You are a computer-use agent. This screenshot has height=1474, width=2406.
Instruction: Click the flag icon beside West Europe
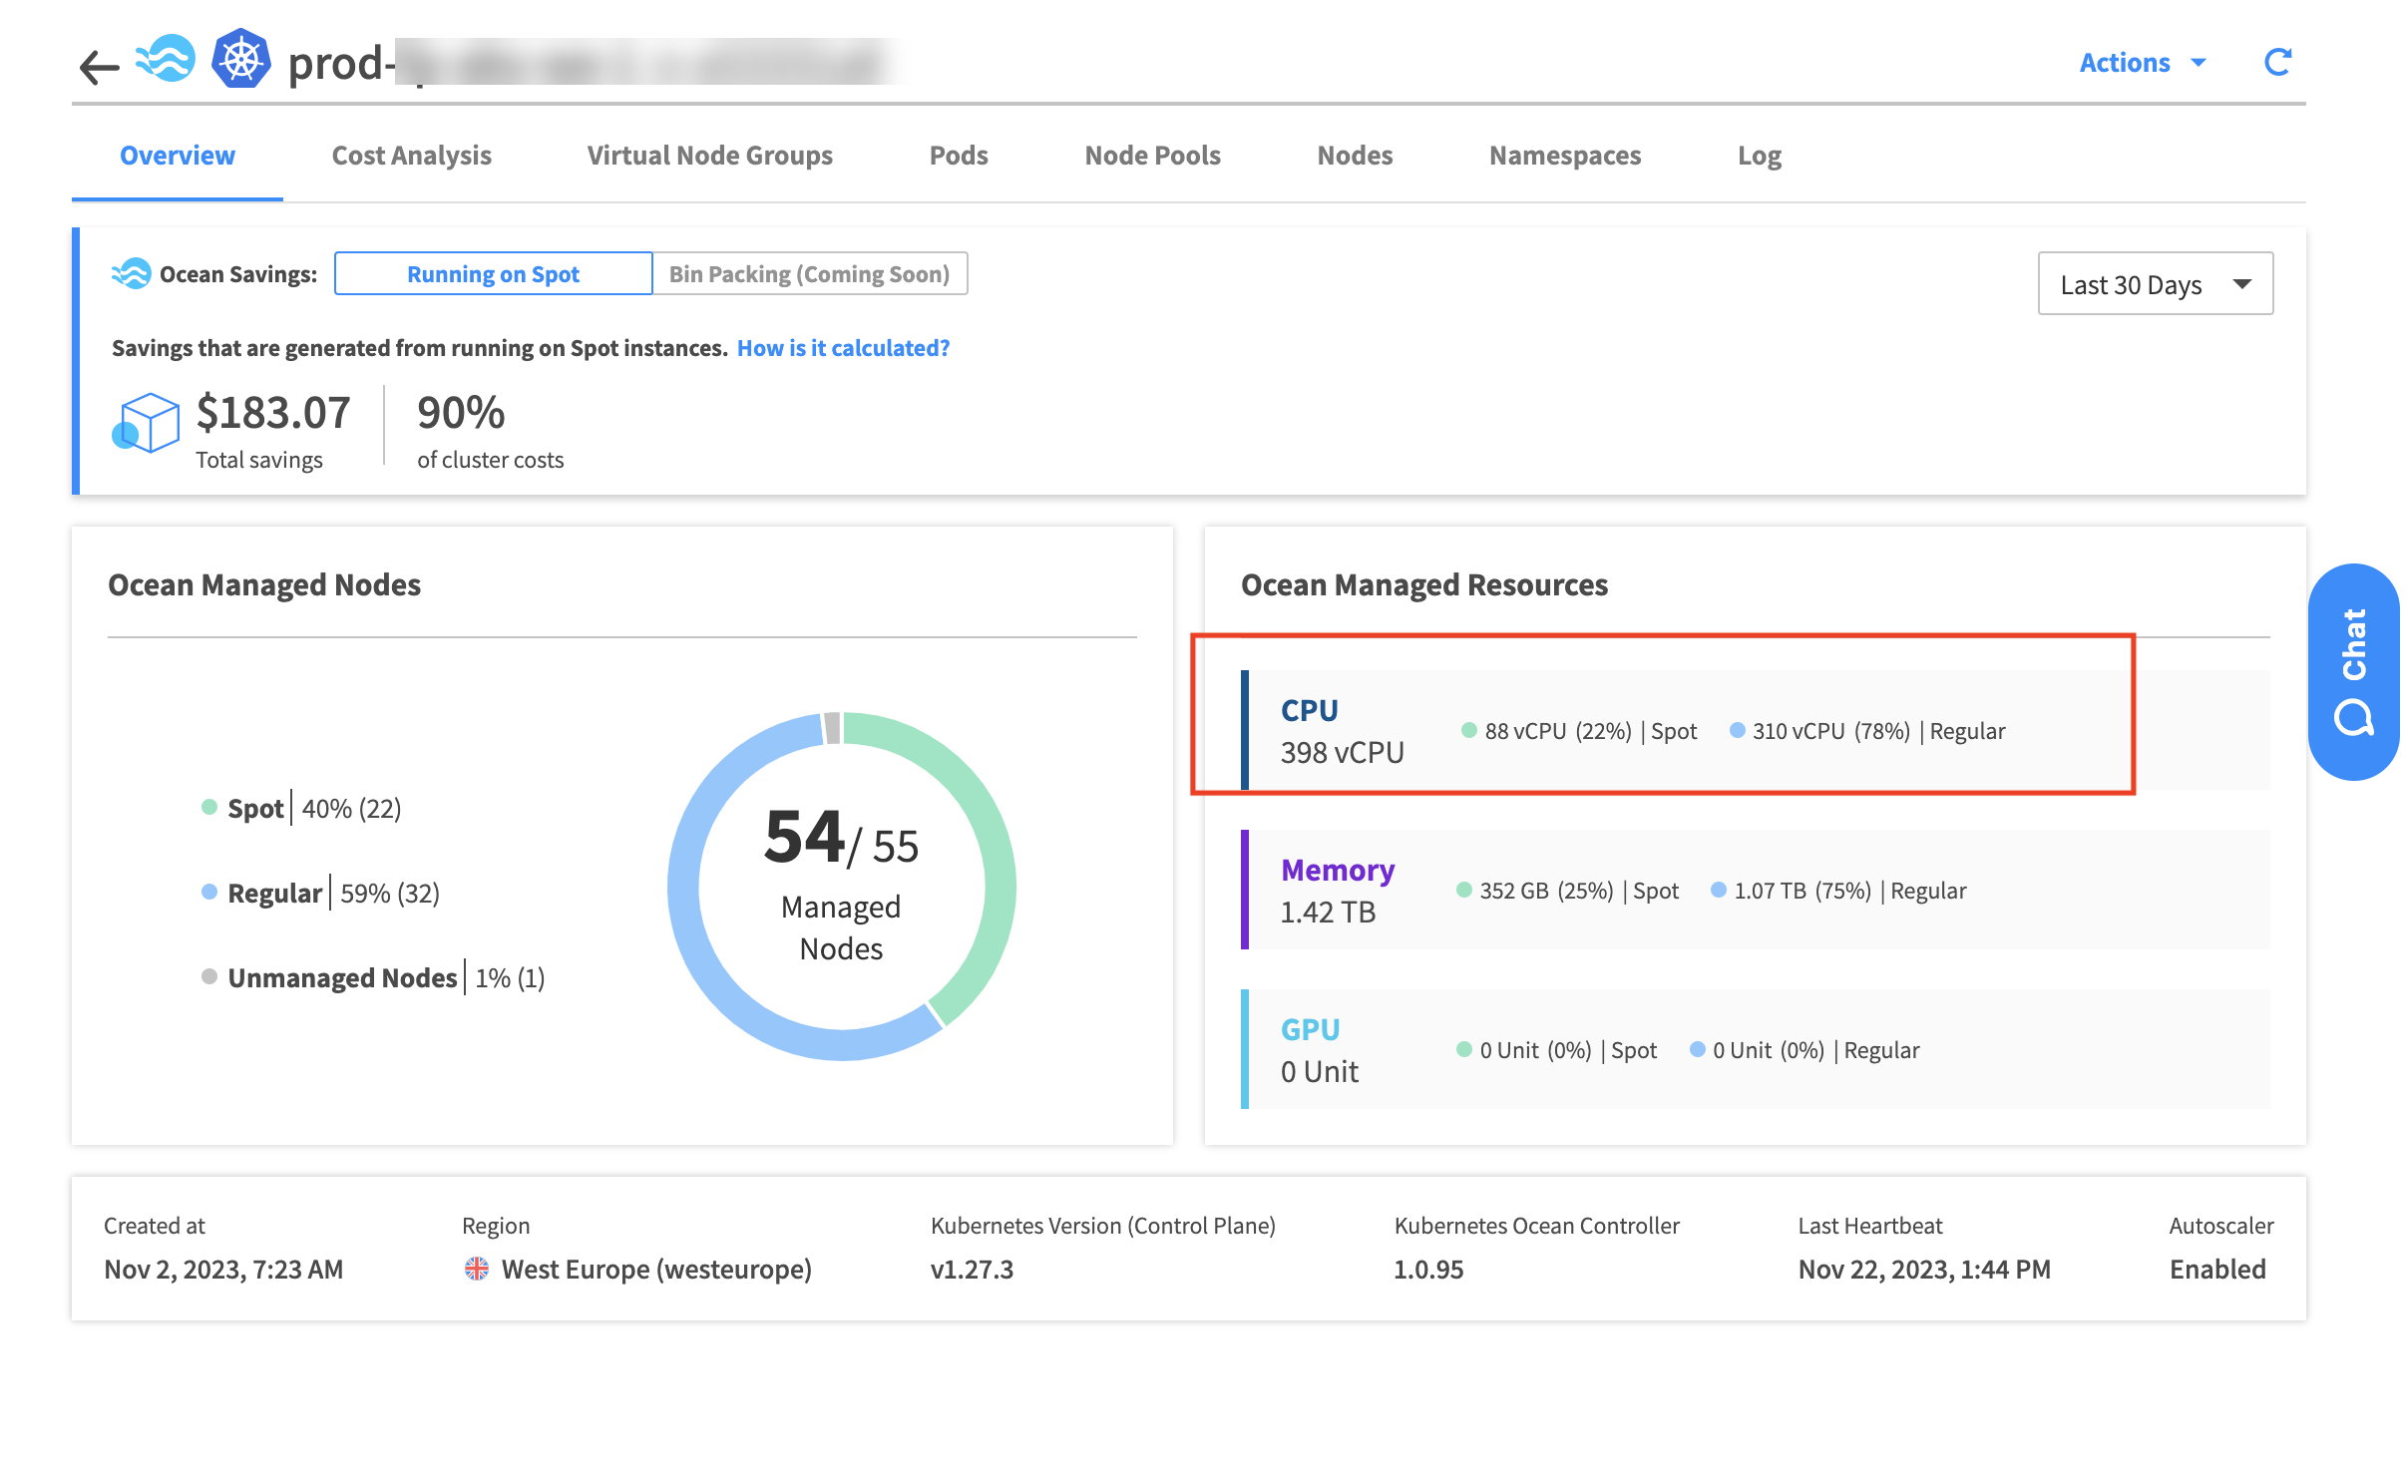tap(477, 1269)
